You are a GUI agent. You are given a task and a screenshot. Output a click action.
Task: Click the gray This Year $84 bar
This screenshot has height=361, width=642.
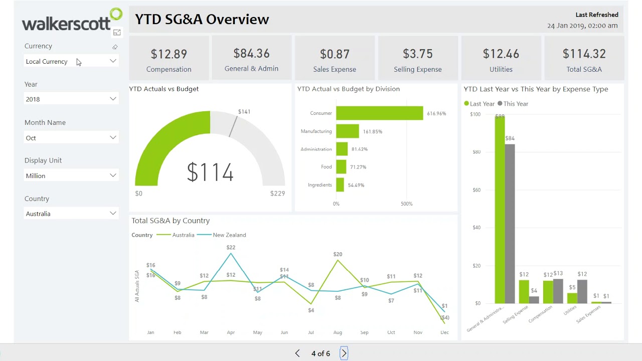(x=510, y=224)
